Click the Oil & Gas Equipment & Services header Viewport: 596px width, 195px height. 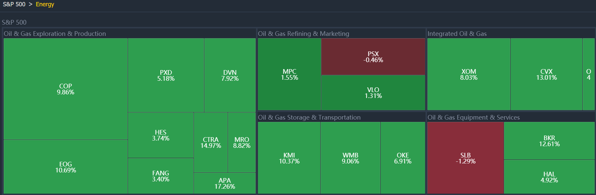click(473, 117)
